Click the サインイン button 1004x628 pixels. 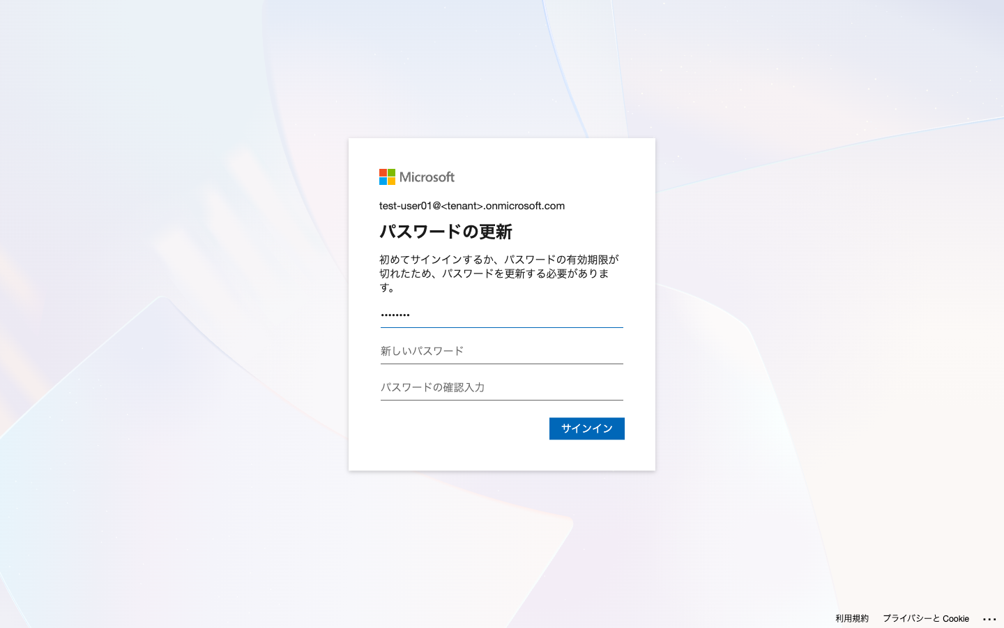click(x=587, y=428)
